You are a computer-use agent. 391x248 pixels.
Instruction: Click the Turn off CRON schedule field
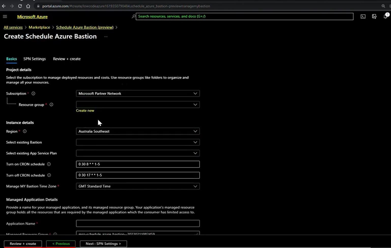click(x=138, y=175)
